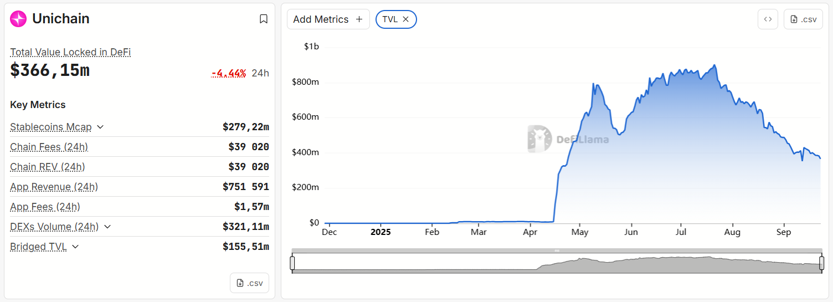Image resolution: width=833 pixels, height=302 pixels.
Task: Open the embed chart code icon
Action: point(768,19)
